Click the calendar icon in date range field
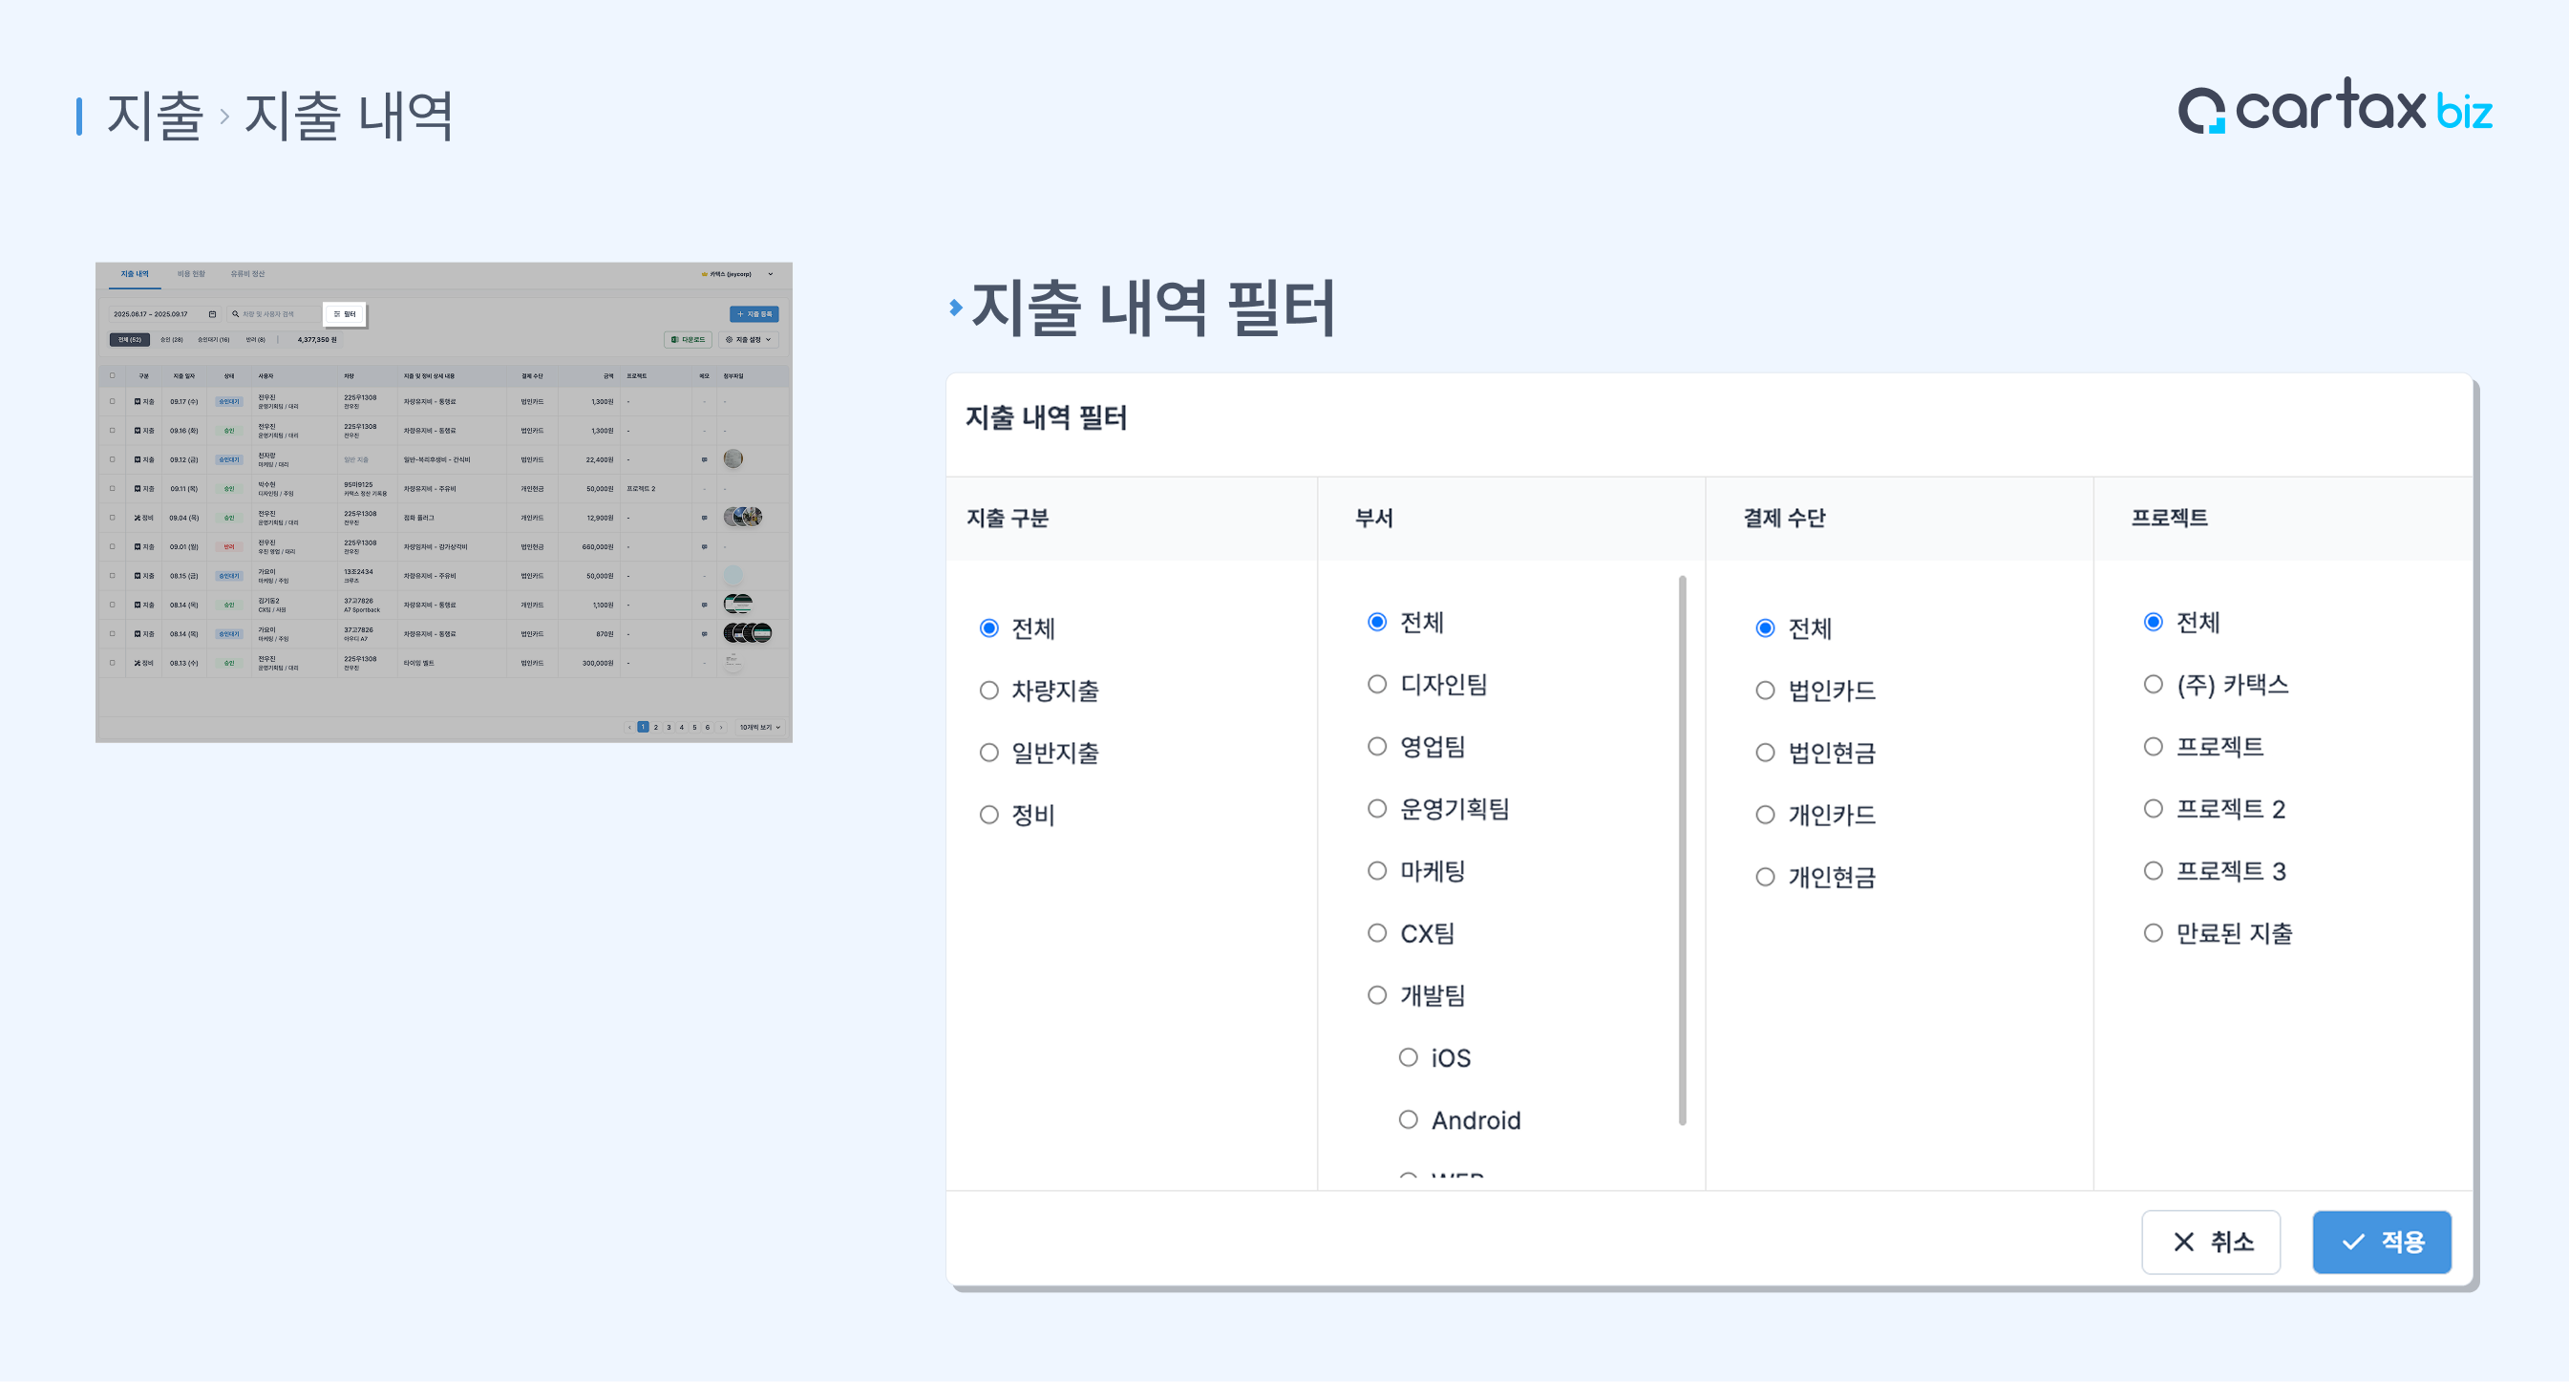Screen dimensions: 2569x1382 (x=212, y=314)
